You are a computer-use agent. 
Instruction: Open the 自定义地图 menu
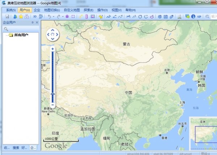(x=72, y=10)
